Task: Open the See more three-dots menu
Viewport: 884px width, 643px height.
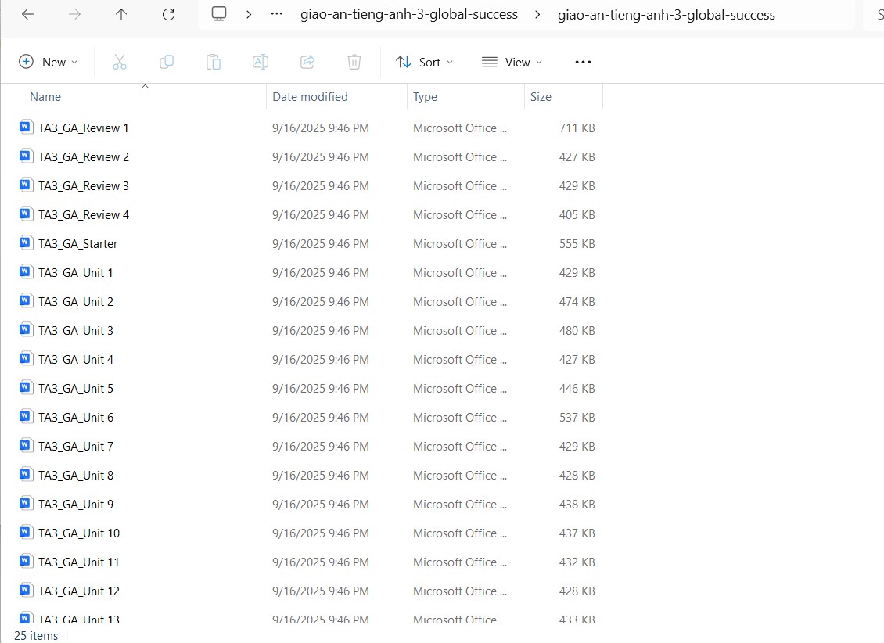Action: (x=583, y=62)
